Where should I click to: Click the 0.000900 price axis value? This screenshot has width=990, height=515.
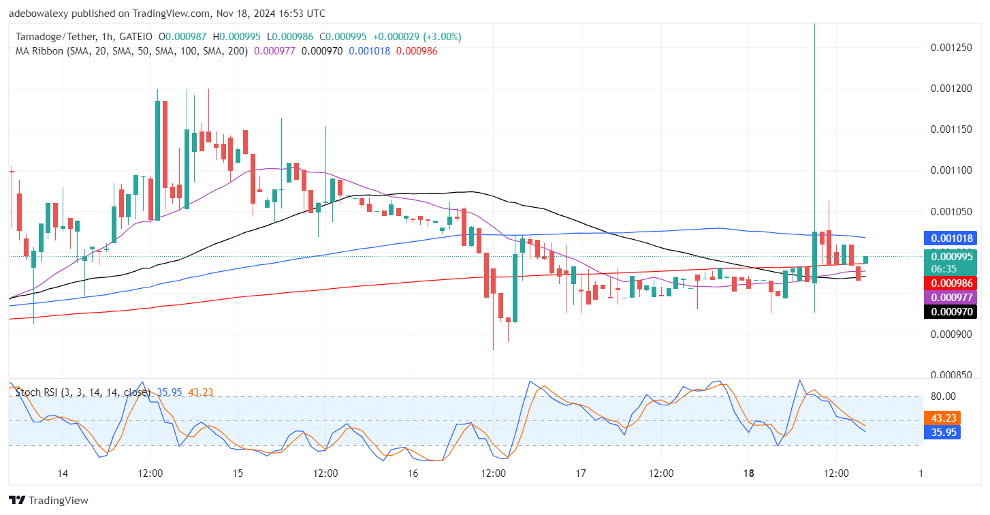point(950,334)
